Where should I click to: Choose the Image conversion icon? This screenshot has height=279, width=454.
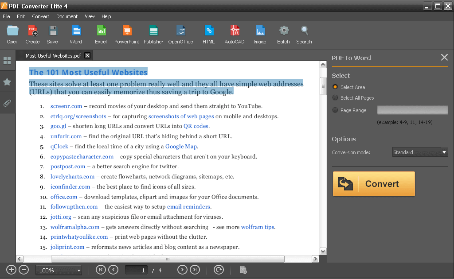[x=260, y=35]
